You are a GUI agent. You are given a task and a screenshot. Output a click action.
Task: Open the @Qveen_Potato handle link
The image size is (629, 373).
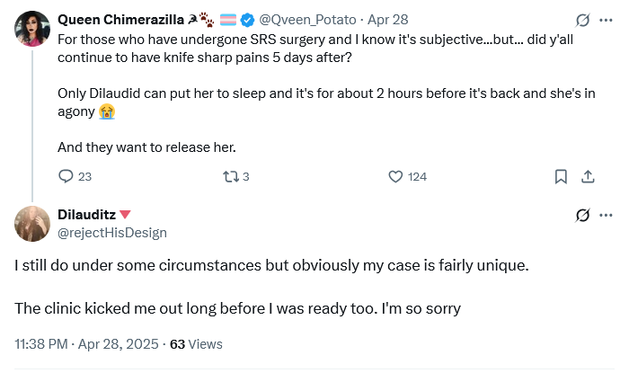coord(307,20)
